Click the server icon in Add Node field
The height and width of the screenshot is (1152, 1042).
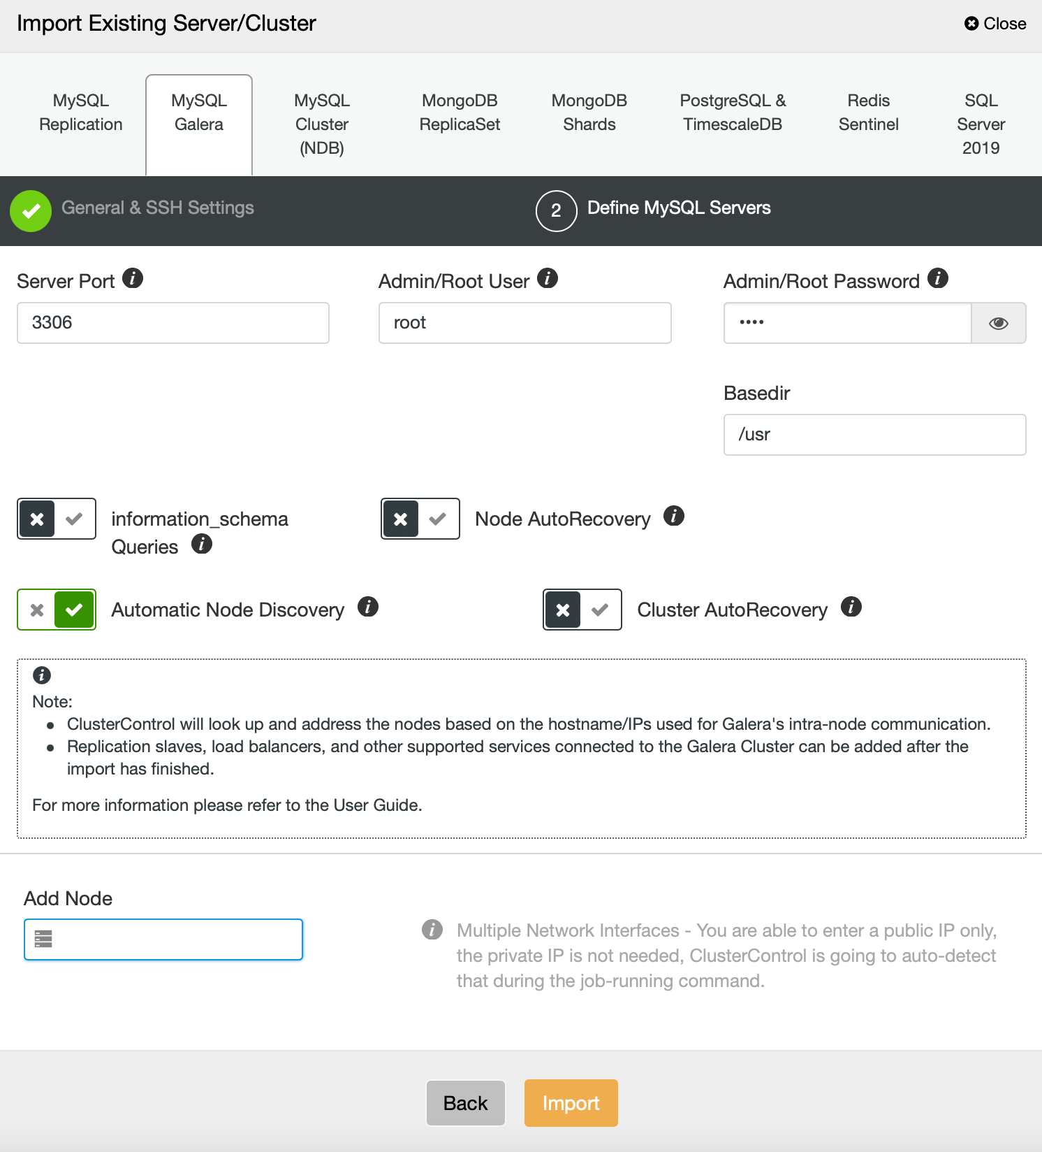click(x=43, y=939)
